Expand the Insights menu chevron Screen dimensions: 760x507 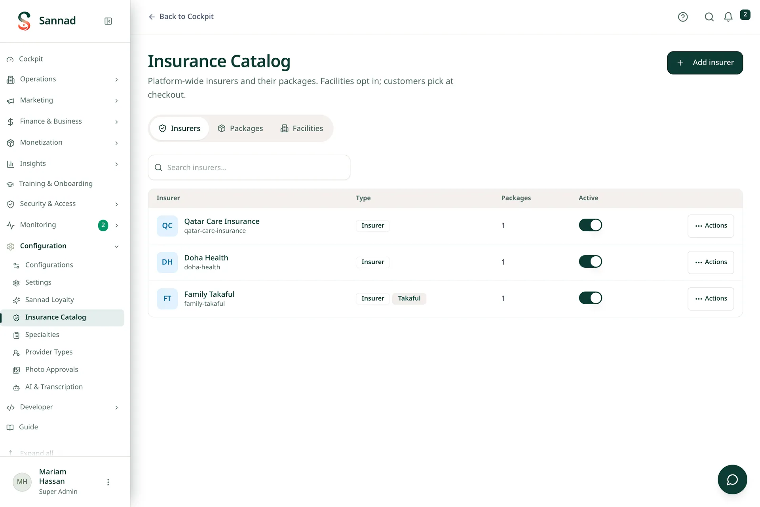point(116,164)
